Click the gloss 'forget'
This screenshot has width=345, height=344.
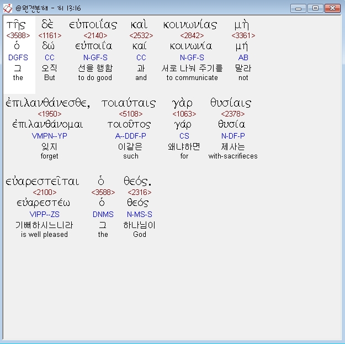50,156
